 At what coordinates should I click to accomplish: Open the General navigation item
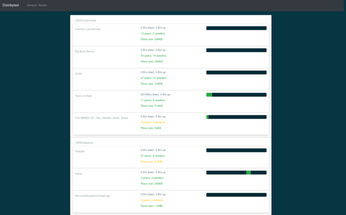click(x=32, y=5)
